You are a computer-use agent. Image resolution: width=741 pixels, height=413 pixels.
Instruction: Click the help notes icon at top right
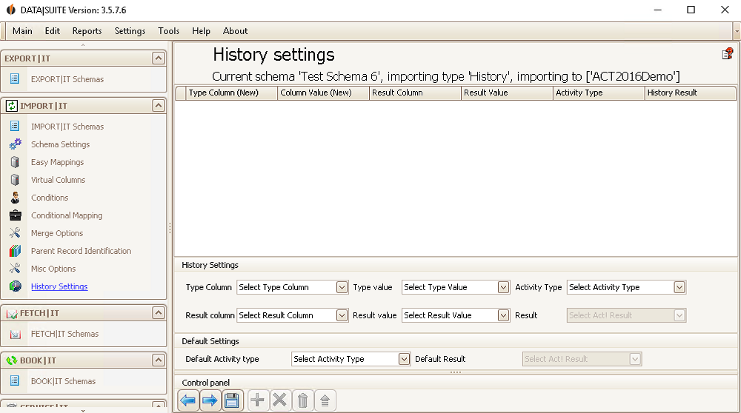pos(728,54)
